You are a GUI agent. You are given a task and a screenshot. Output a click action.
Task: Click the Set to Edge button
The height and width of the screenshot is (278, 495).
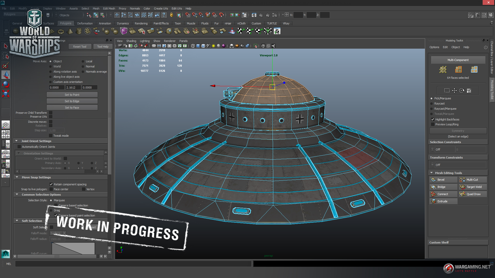[72, 101]
